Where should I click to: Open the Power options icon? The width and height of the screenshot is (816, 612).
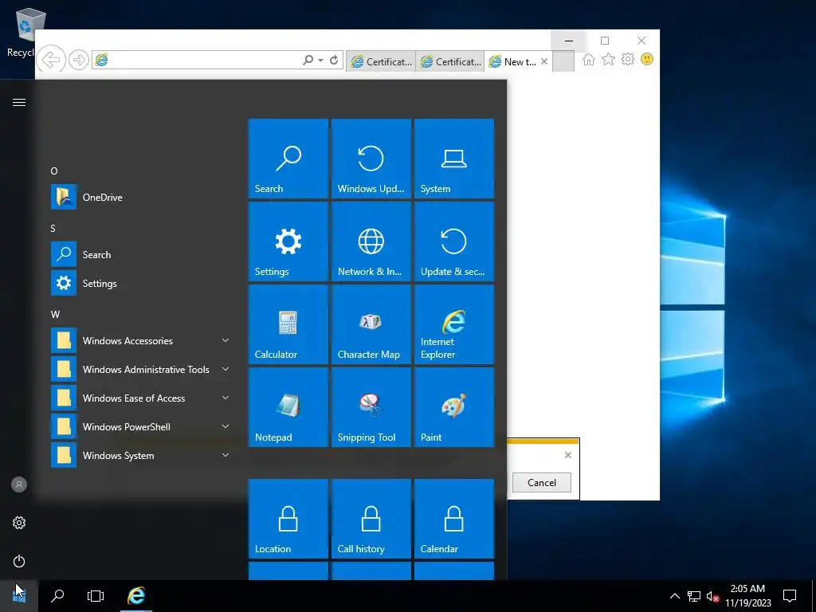click(19, 561)
